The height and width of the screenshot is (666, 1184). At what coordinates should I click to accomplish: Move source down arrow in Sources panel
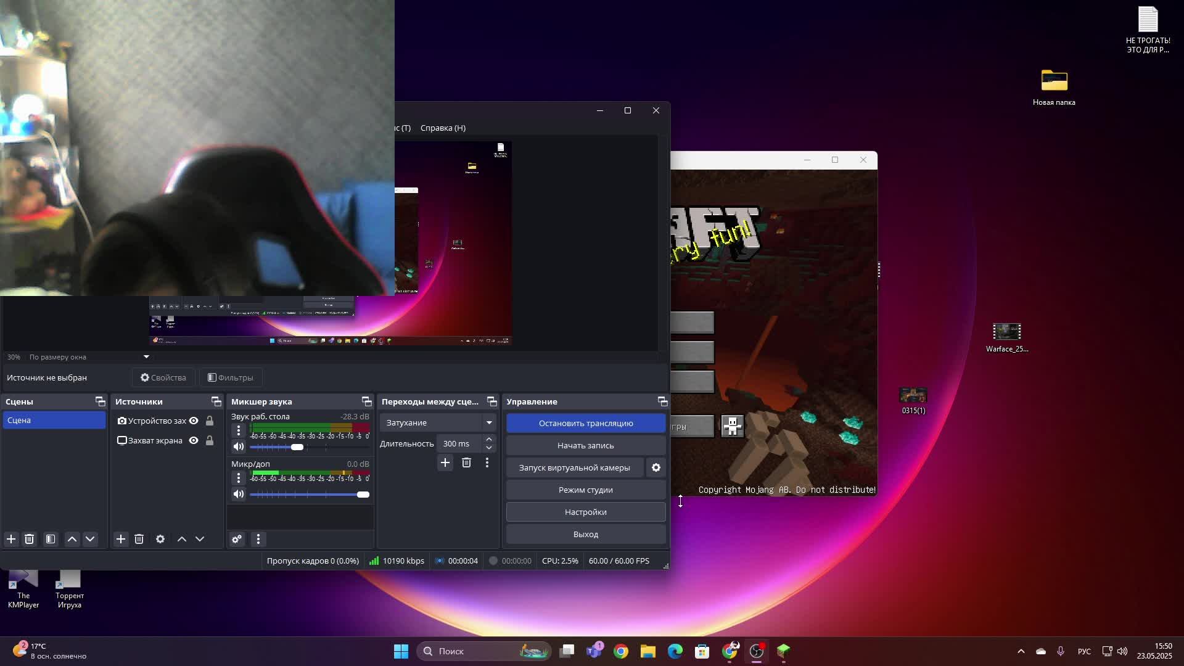point(200,539)
